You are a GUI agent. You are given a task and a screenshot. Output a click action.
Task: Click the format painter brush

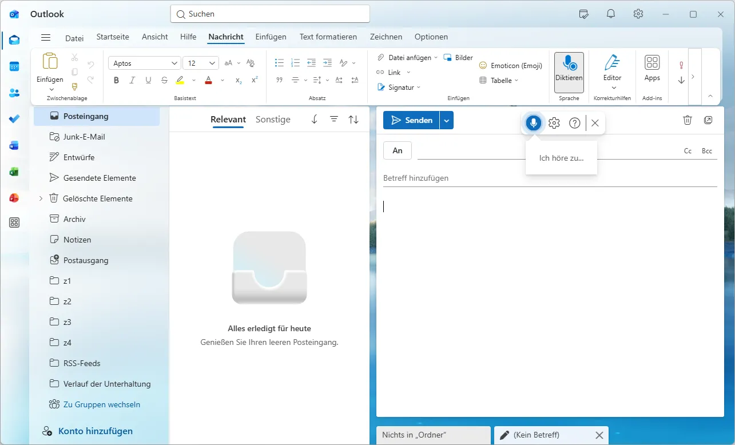tap(74, 87)
